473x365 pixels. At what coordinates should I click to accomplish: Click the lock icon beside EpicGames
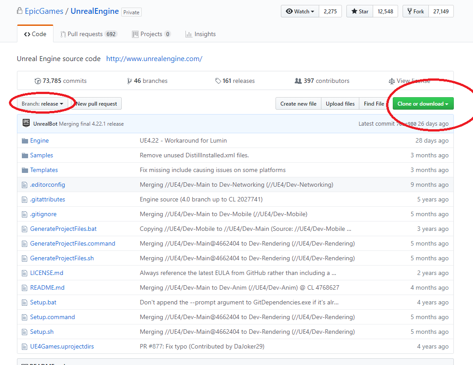pos(20,11)
